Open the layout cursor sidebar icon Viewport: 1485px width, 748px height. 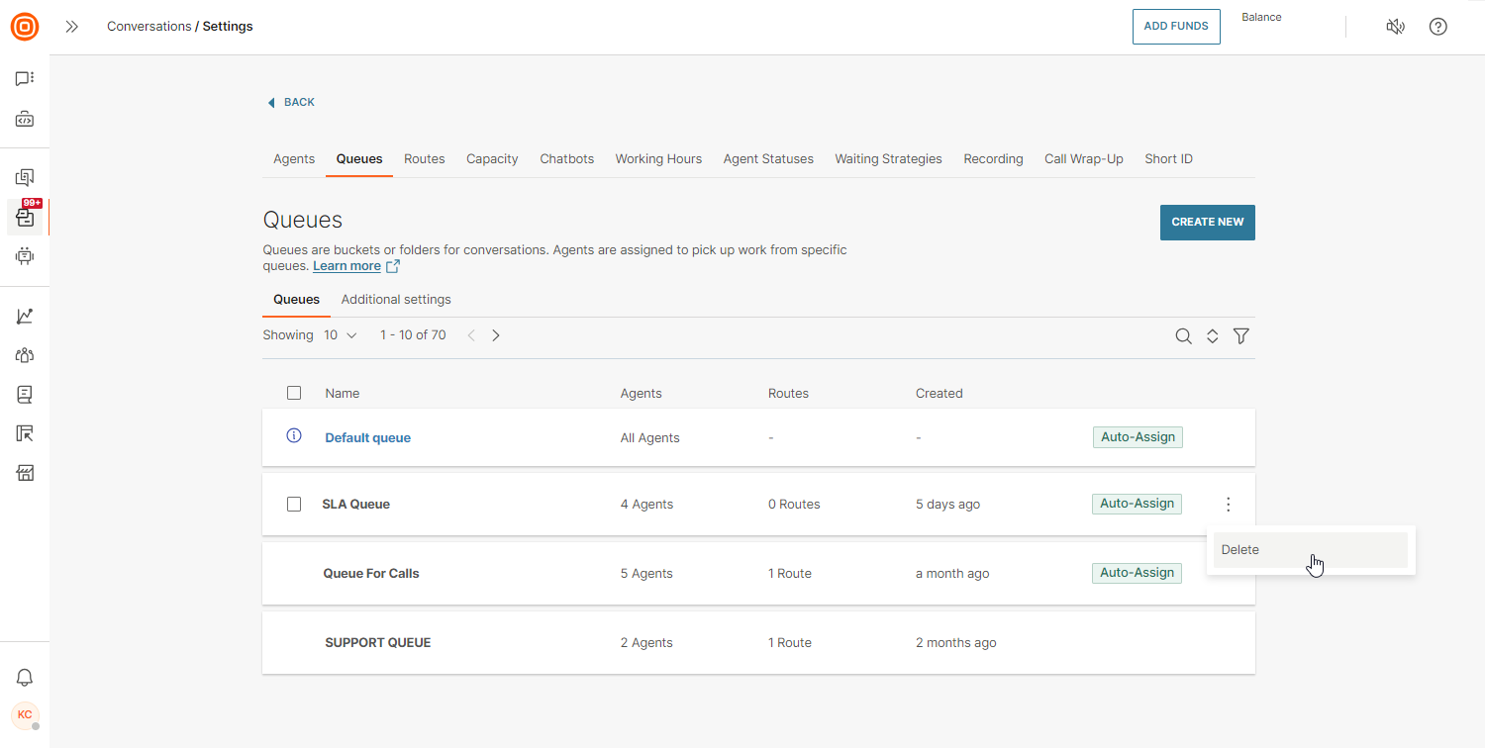25,433
